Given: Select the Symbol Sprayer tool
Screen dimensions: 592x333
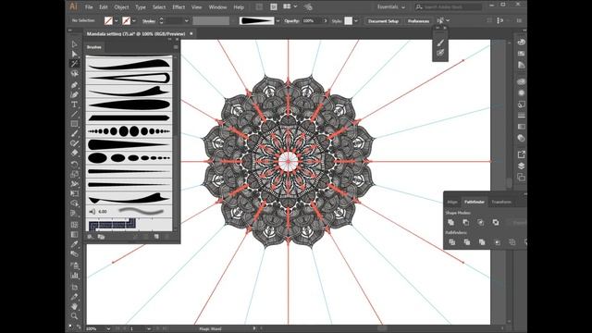Looking at the screenshot, I should click(x=74, y=265).
